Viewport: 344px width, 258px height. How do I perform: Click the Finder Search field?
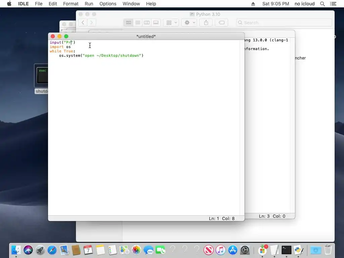point(284,23)
